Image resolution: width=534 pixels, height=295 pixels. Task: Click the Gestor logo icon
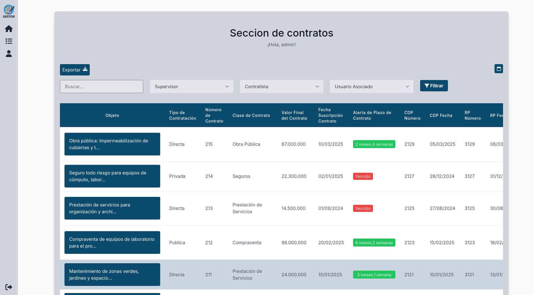[9, 11]
